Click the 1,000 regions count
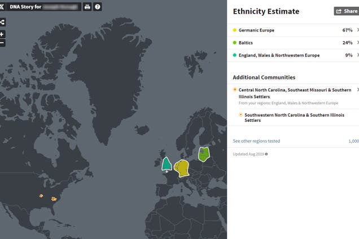Screen dimensions: 359x239 pos(354,141)
